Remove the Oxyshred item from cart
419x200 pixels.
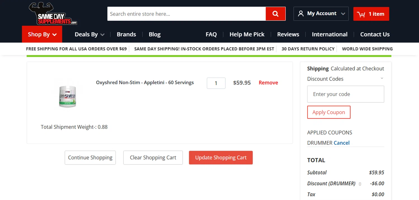click(268, 83)
